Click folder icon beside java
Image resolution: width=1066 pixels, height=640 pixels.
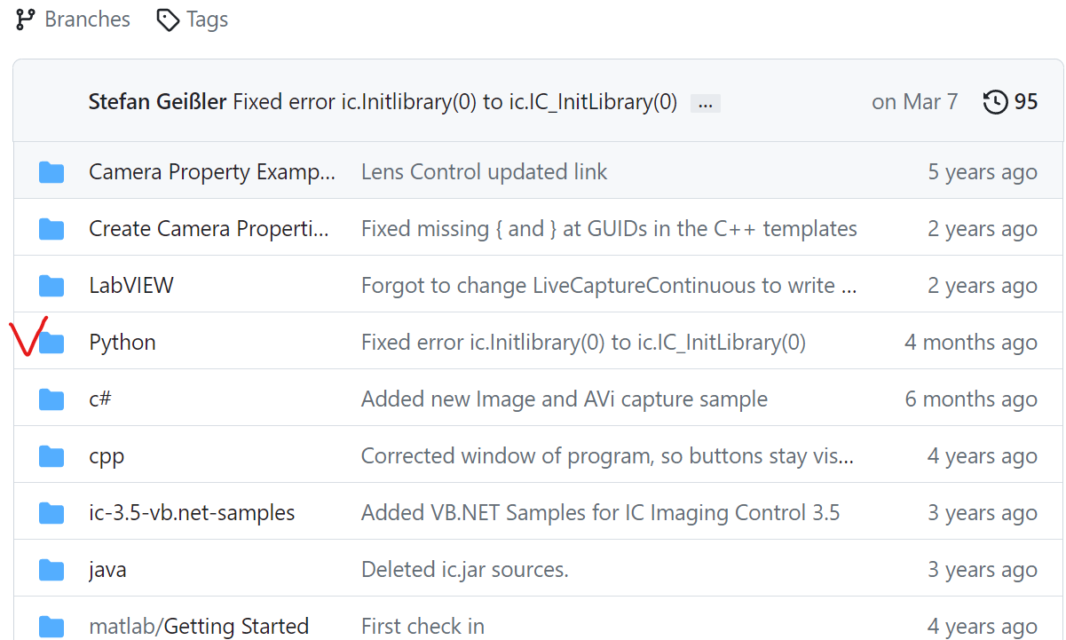pos(52,570)
